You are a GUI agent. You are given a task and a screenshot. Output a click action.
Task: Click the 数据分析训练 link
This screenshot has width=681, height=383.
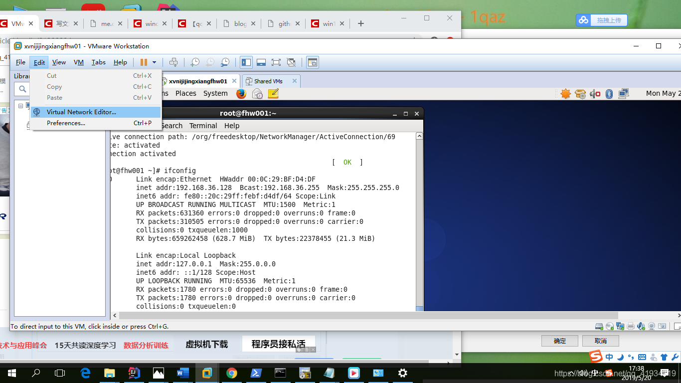(x=146, y=345)
